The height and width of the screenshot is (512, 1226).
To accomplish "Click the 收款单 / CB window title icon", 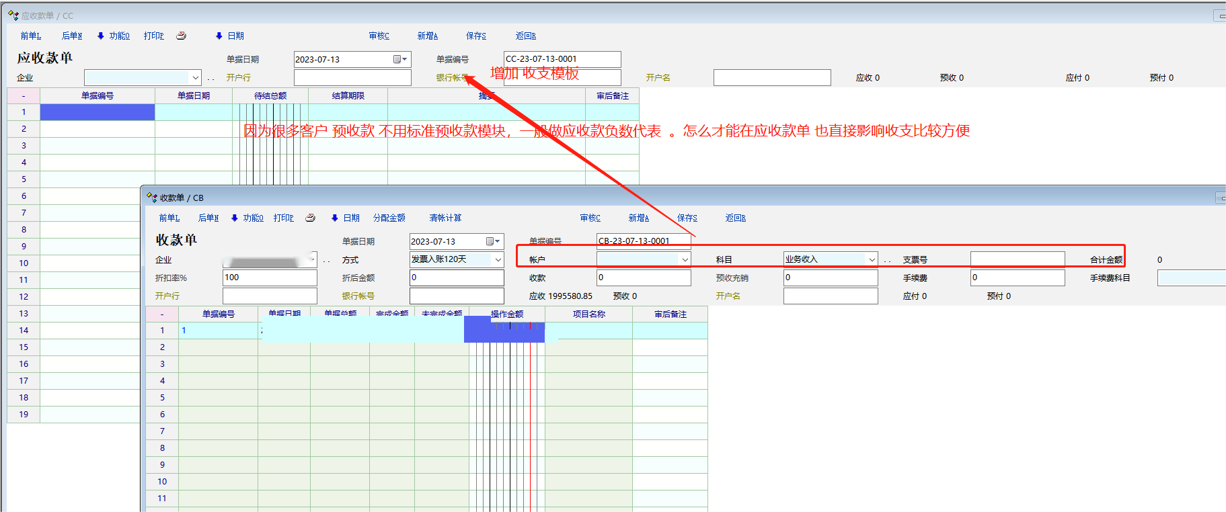I will (152, 198).
